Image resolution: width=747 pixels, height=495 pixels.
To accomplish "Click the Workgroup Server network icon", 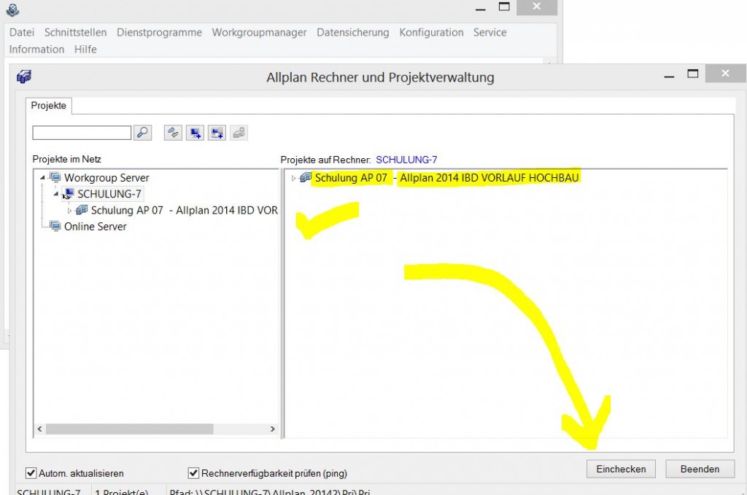I will 55,178.
